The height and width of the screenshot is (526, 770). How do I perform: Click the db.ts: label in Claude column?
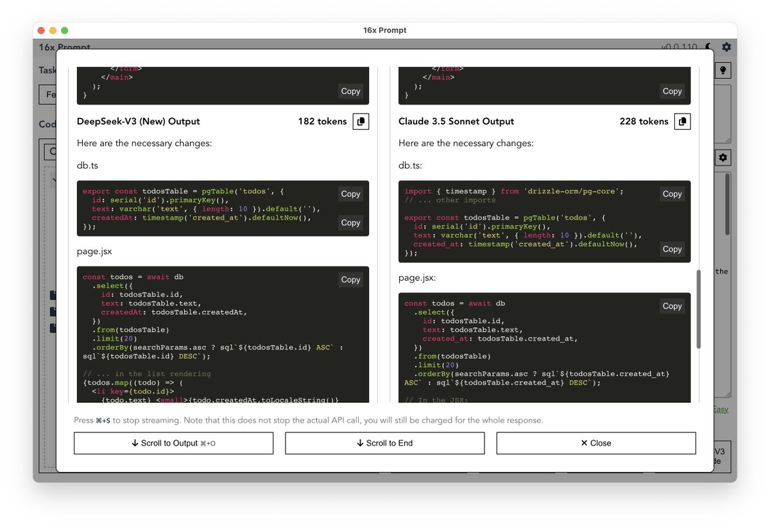(409, 165)
